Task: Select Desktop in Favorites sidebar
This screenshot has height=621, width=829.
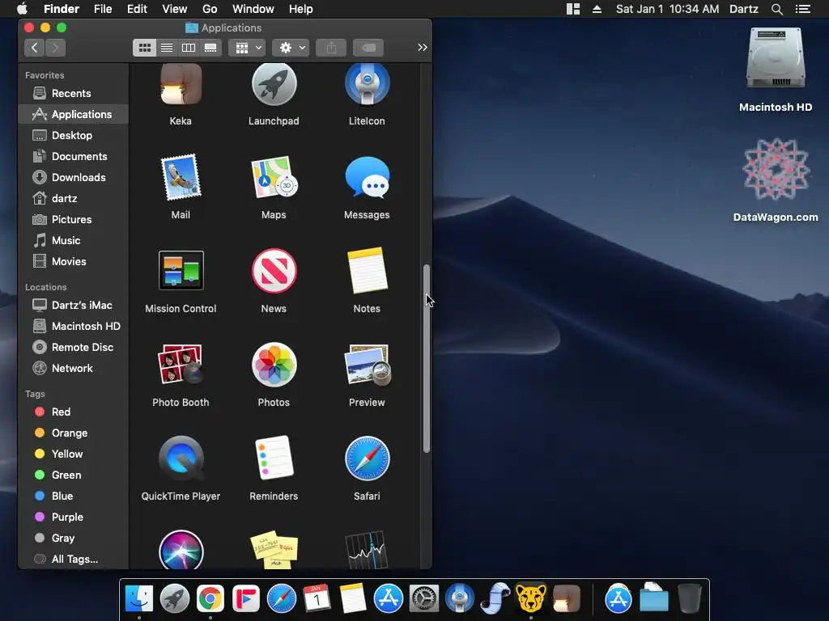Action: pos(74,135)
